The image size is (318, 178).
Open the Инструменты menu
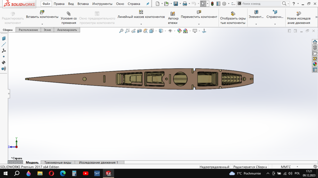click(102, 4)
